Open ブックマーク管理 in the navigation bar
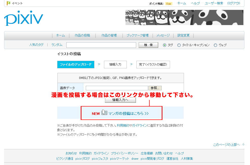 137,35
